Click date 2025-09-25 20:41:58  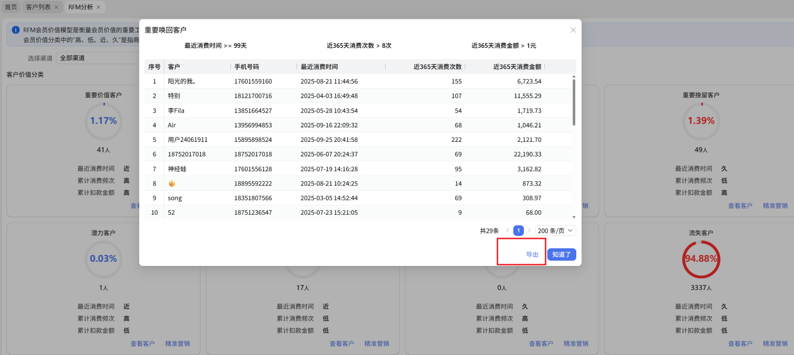pyautogui.click(x=329, y=140)
